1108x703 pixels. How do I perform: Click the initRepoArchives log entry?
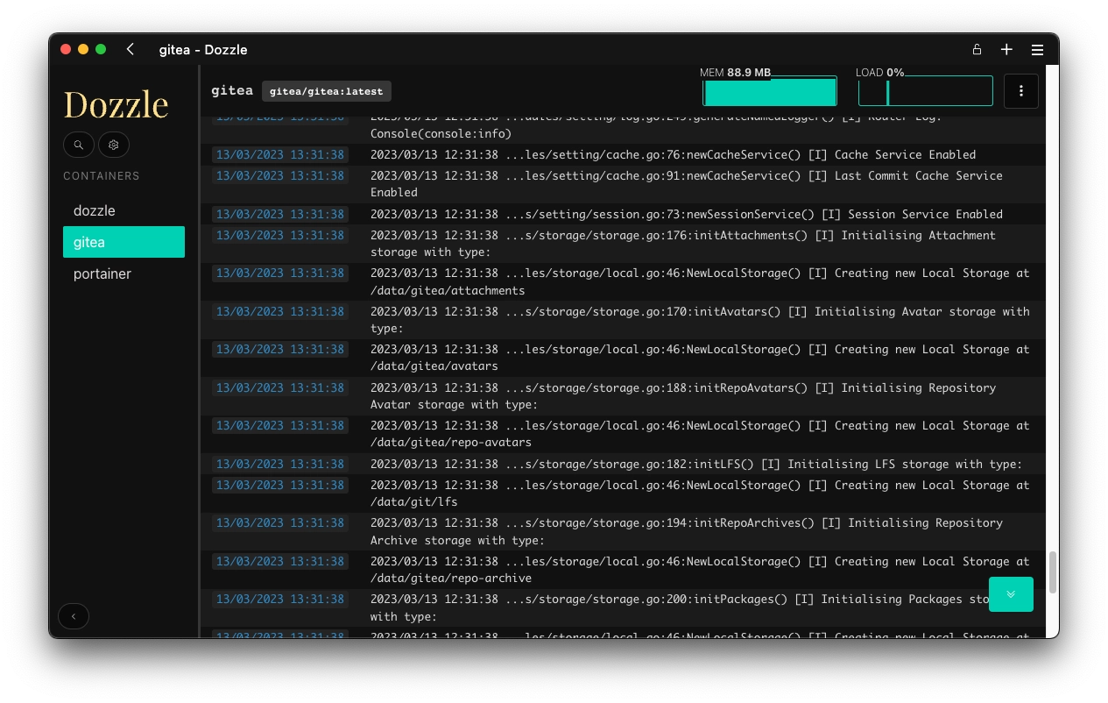point(622,531)
